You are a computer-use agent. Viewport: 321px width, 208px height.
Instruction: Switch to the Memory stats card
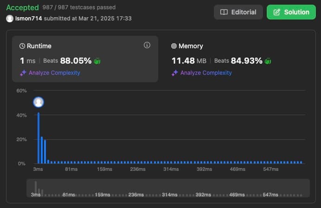tap(237, 59)
